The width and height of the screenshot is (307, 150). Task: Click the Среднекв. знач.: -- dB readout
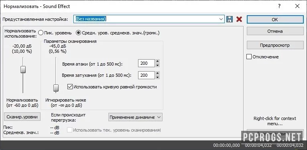click(x=31, y=133)
